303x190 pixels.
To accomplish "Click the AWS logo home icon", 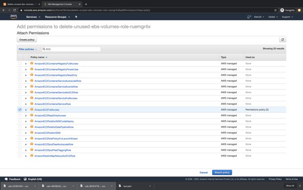I will [14, 17].
